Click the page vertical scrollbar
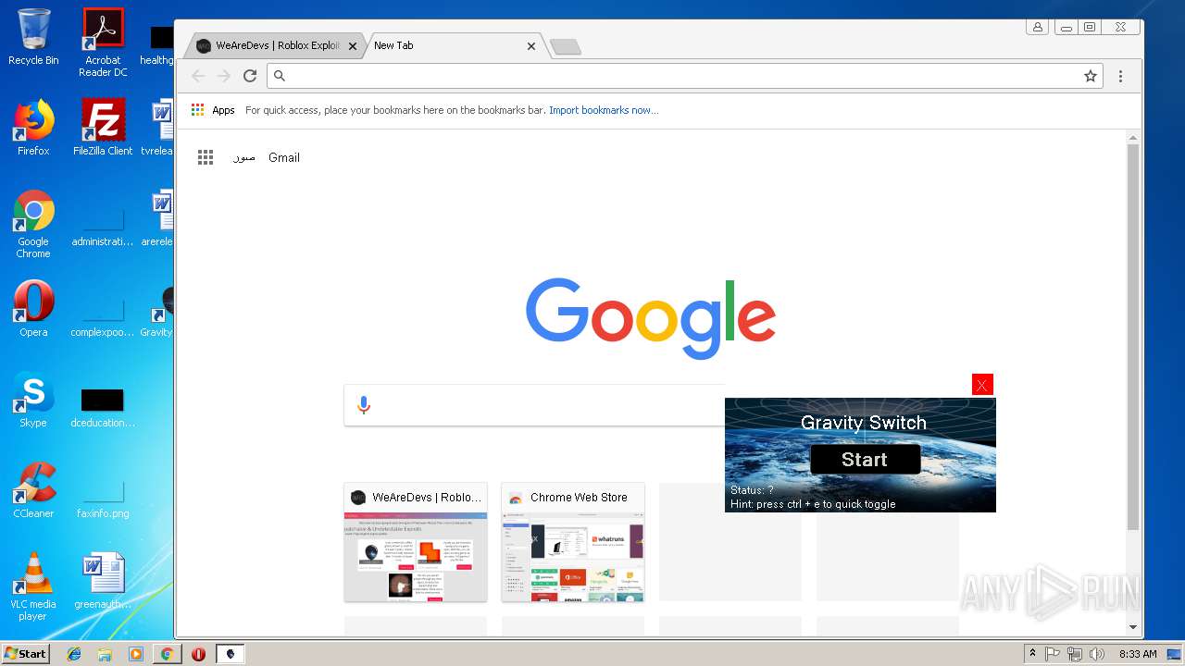This screenshot has width=1185, height=666. pyautogui.click(x=1133, y=338)
